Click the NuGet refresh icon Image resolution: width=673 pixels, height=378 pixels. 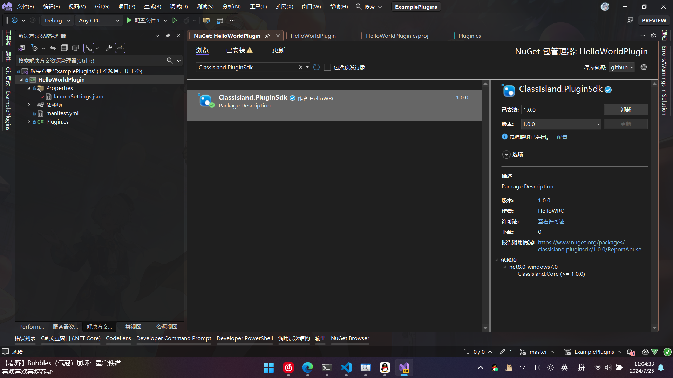point(317,67)
